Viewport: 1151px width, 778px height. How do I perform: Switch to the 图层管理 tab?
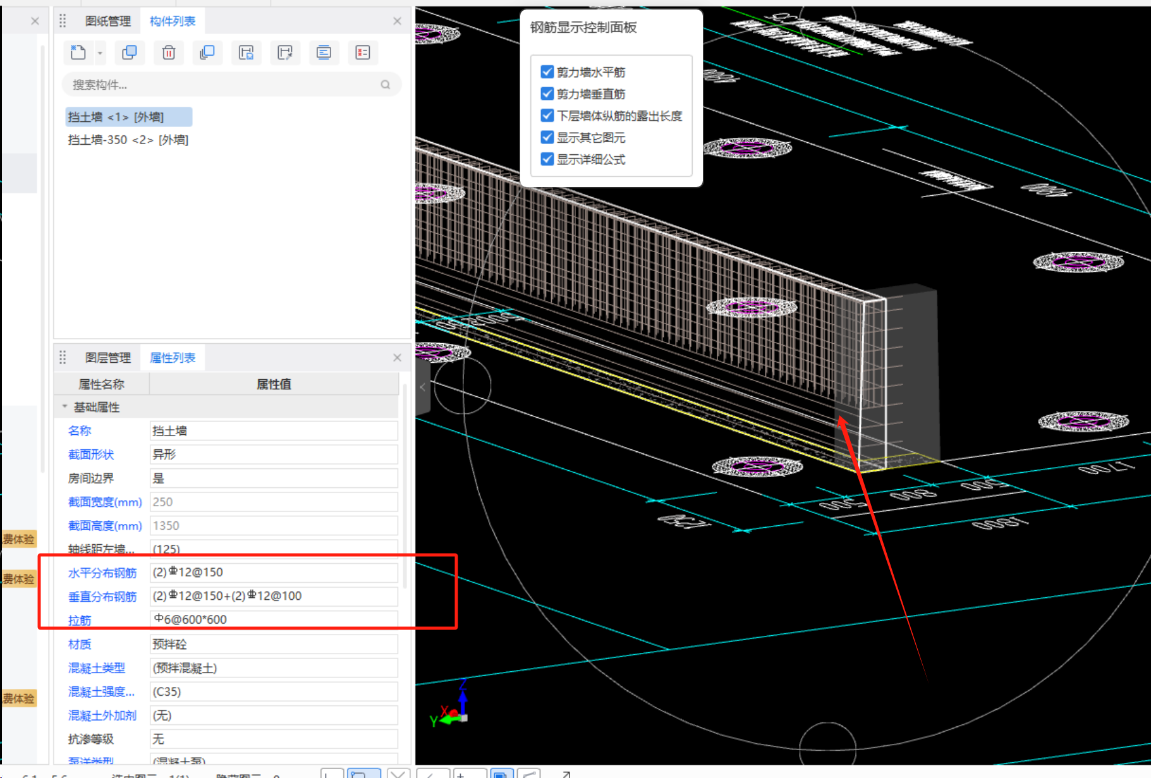pos(108,358)
